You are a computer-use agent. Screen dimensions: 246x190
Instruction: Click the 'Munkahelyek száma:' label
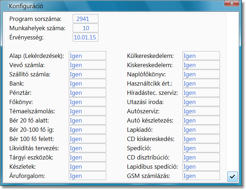click(37, 28)
